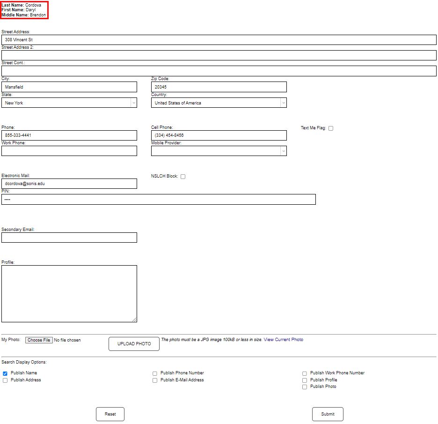This screenshot has height=424, width=438.
Task: Check the Publish Phone Number box
Action: (154, 373)
